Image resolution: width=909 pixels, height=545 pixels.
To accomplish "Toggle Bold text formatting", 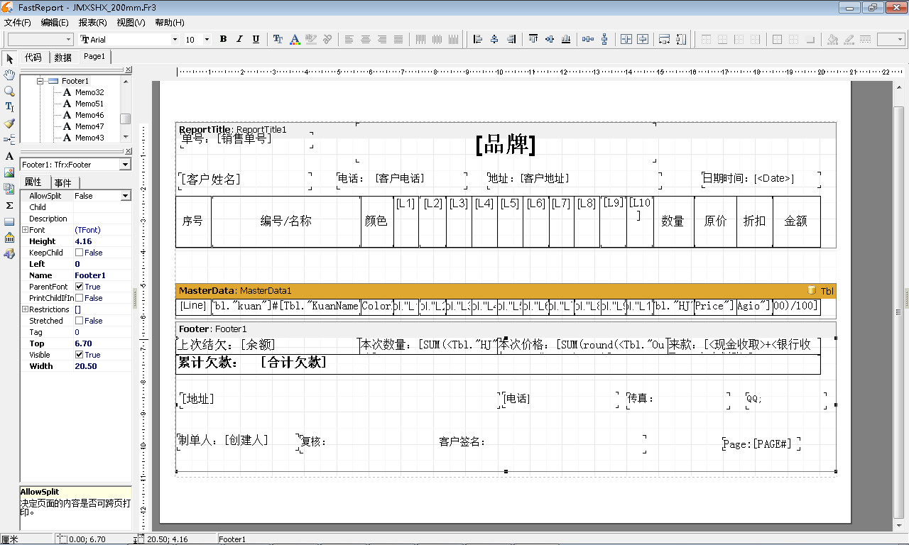I will (223, 40).
